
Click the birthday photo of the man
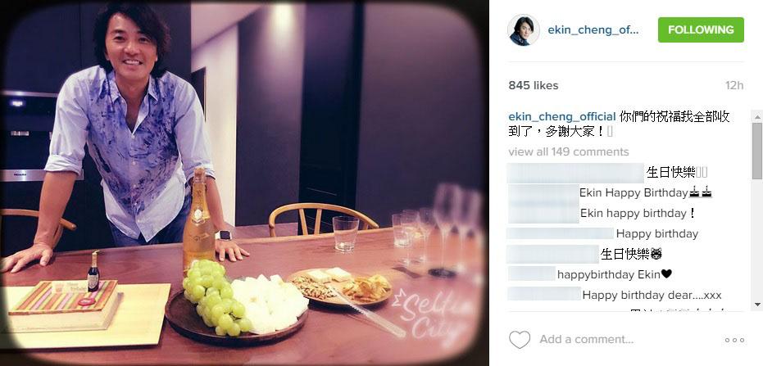[x=244, y=183]
